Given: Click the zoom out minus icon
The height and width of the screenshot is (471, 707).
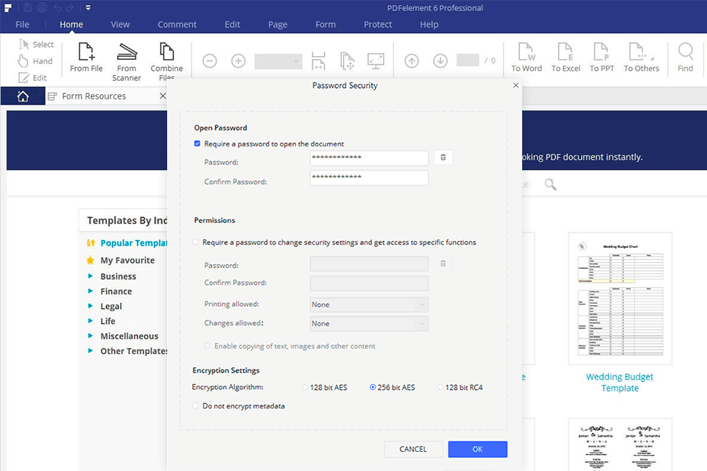Looking at the screenshot, I should point(210,61).
